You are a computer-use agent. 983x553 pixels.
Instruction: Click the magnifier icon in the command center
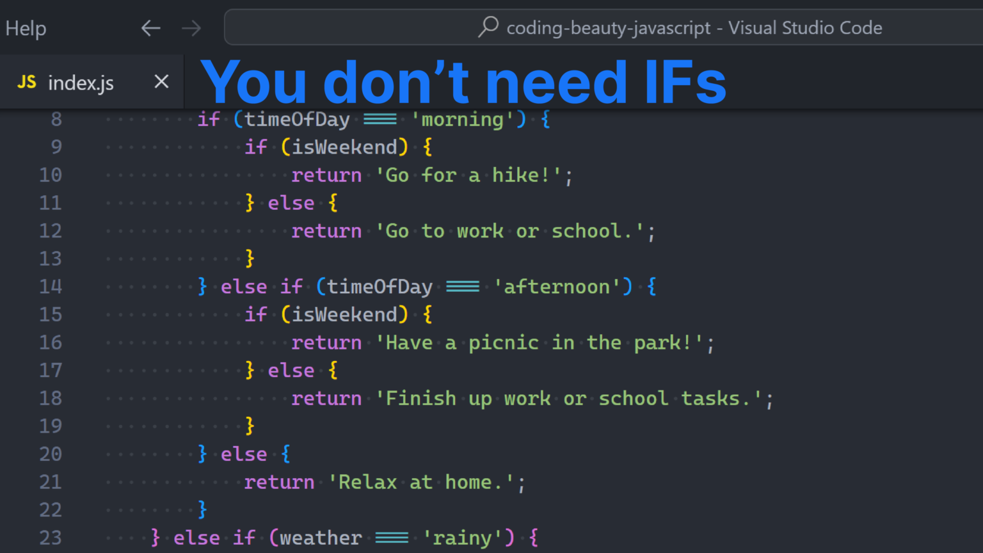488,28
